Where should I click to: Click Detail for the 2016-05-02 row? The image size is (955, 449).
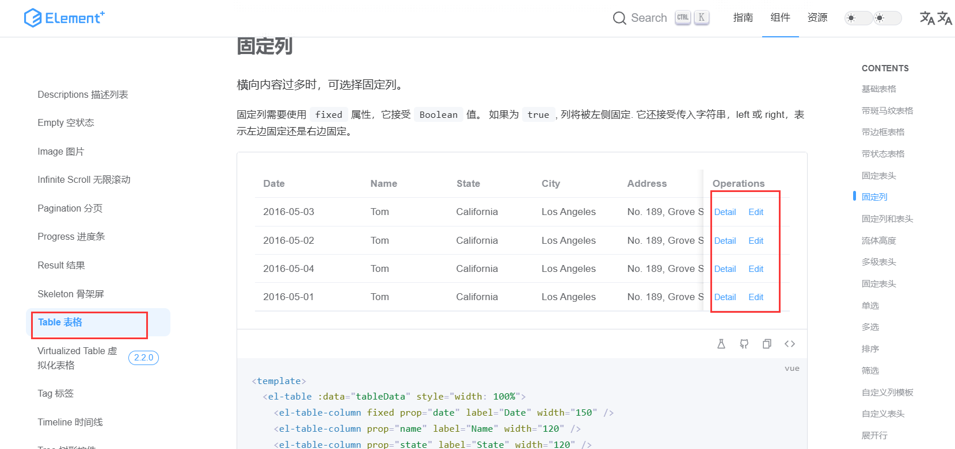(x=725, y=241)
